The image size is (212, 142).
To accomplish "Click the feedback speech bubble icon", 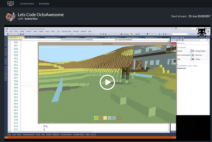I will (x=176, y=29).
